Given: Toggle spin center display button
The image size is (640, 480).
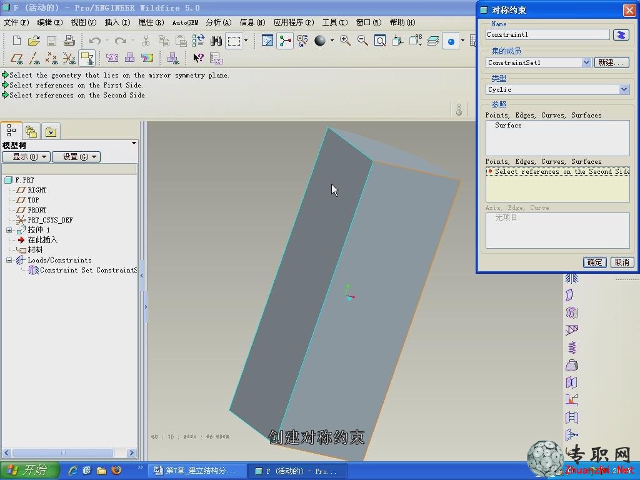Looking at the screenshot, I should (x=285, y=41).
